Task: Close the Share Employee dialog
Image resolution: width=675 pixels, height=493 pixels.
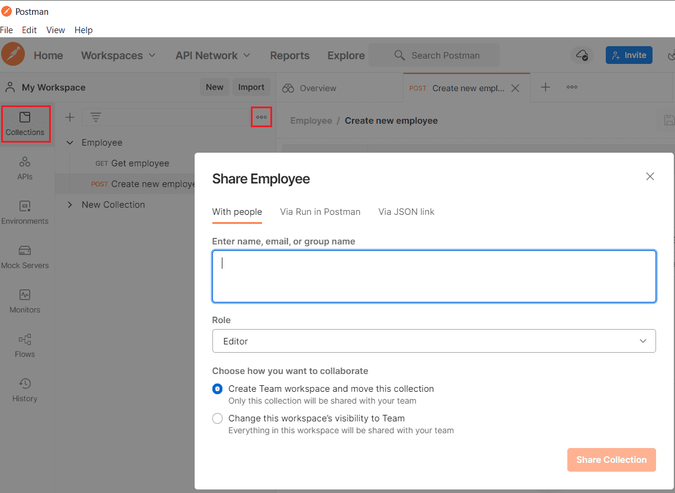Action: coord(650,176)
